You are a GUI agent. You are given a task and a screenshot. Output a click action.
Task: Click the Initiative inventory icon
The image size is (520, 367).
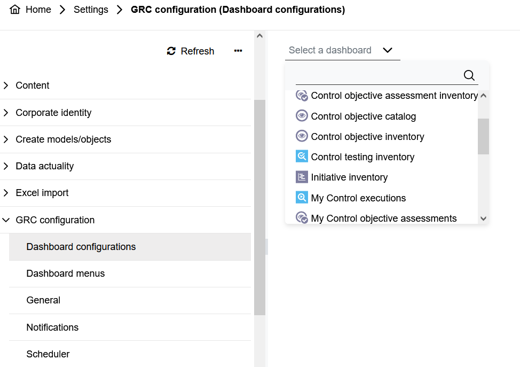(x=302, y=177)
